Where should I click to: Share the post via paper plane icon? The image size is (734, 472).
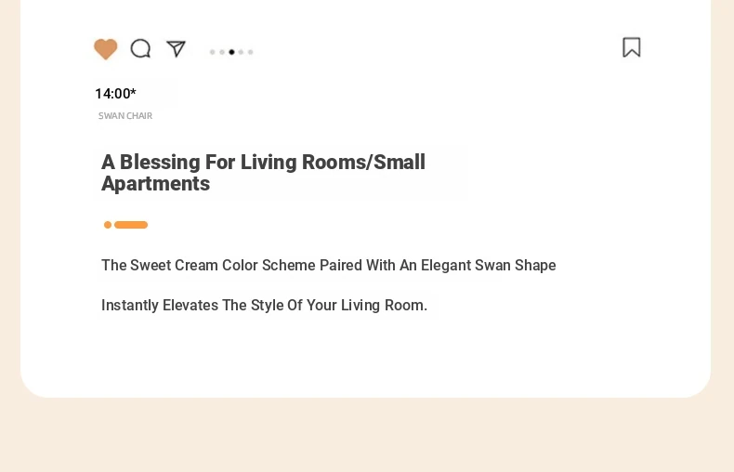pyautogui.click(x=176, y=48)
